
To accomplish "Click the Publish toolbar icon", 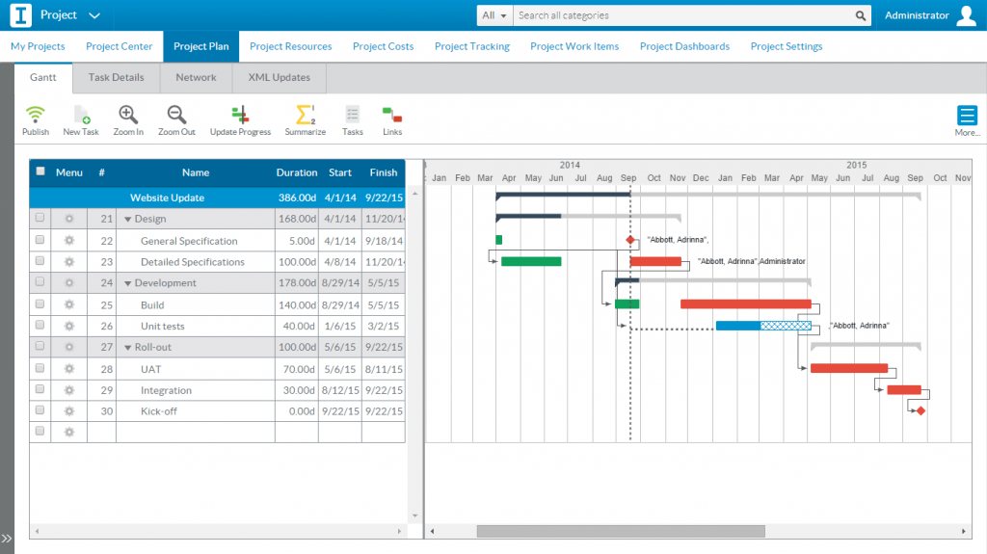I will click(x=36, y=115).
